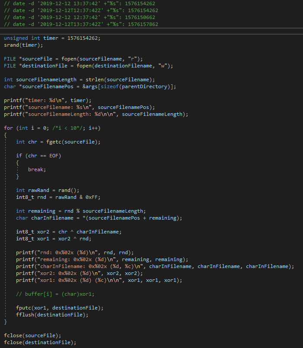Image resolution: width=303 pixels, height=348 pixels.
Task: Click the commented buffer[i] assignment line
Action: [55, 294]
